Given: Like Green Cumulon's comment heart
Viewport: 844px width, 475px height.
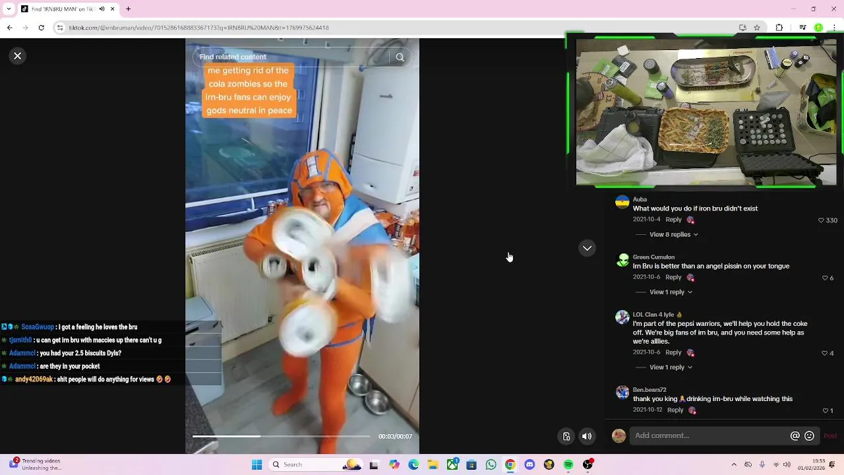Looking at the screenshot, I should (825, 278).
